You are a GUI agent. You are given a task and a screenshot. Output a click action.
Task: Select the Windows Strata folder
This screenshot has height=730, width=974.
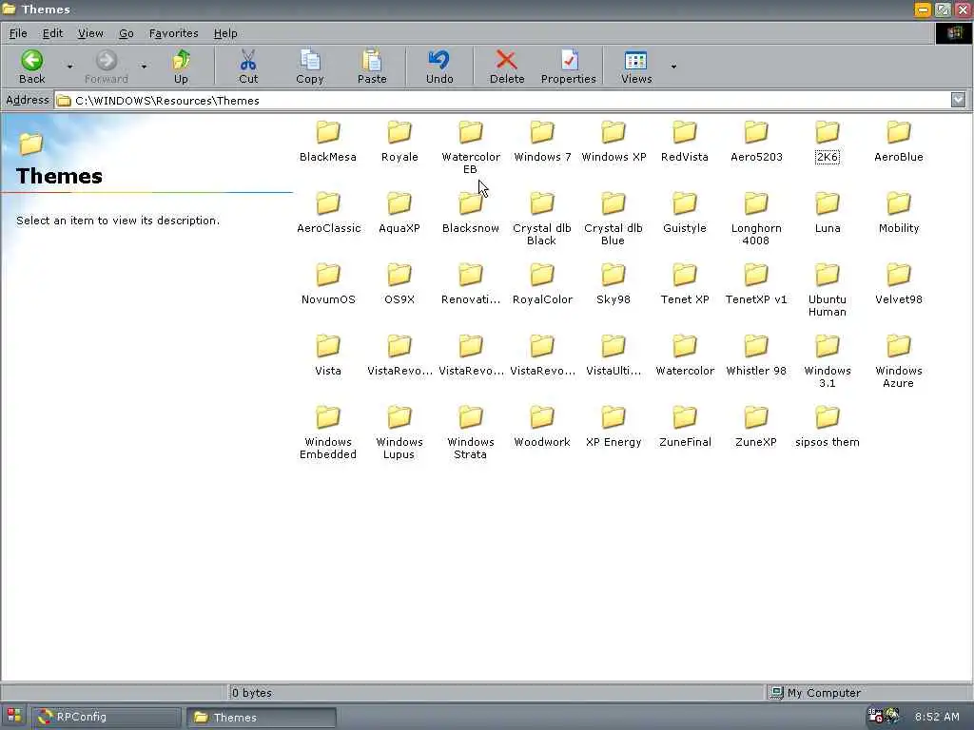coord(470,433)
